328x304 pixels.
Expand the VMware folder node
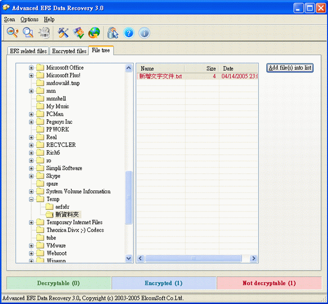(x=31, y=246)
